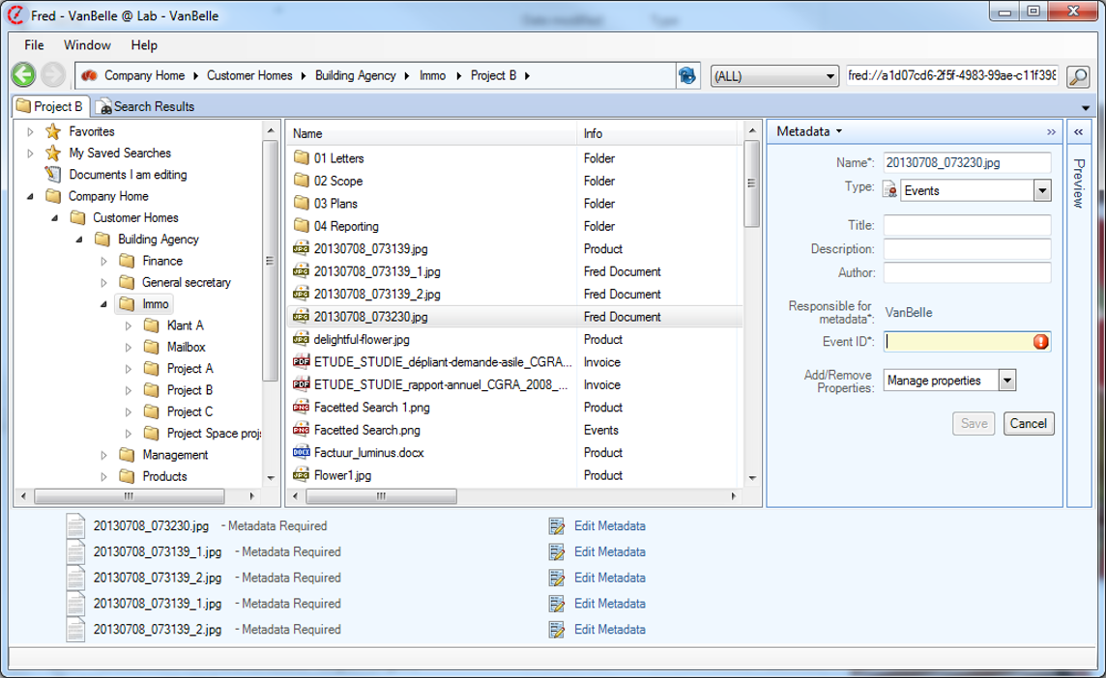Click the Factuur_luminus.docx file icon

tap(300, 452)
